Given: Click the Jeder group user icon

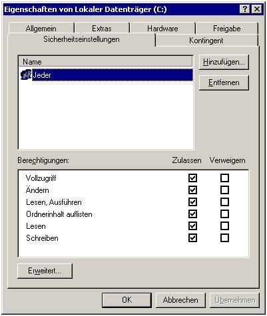Looking at the screenshot, I should 26,75.
